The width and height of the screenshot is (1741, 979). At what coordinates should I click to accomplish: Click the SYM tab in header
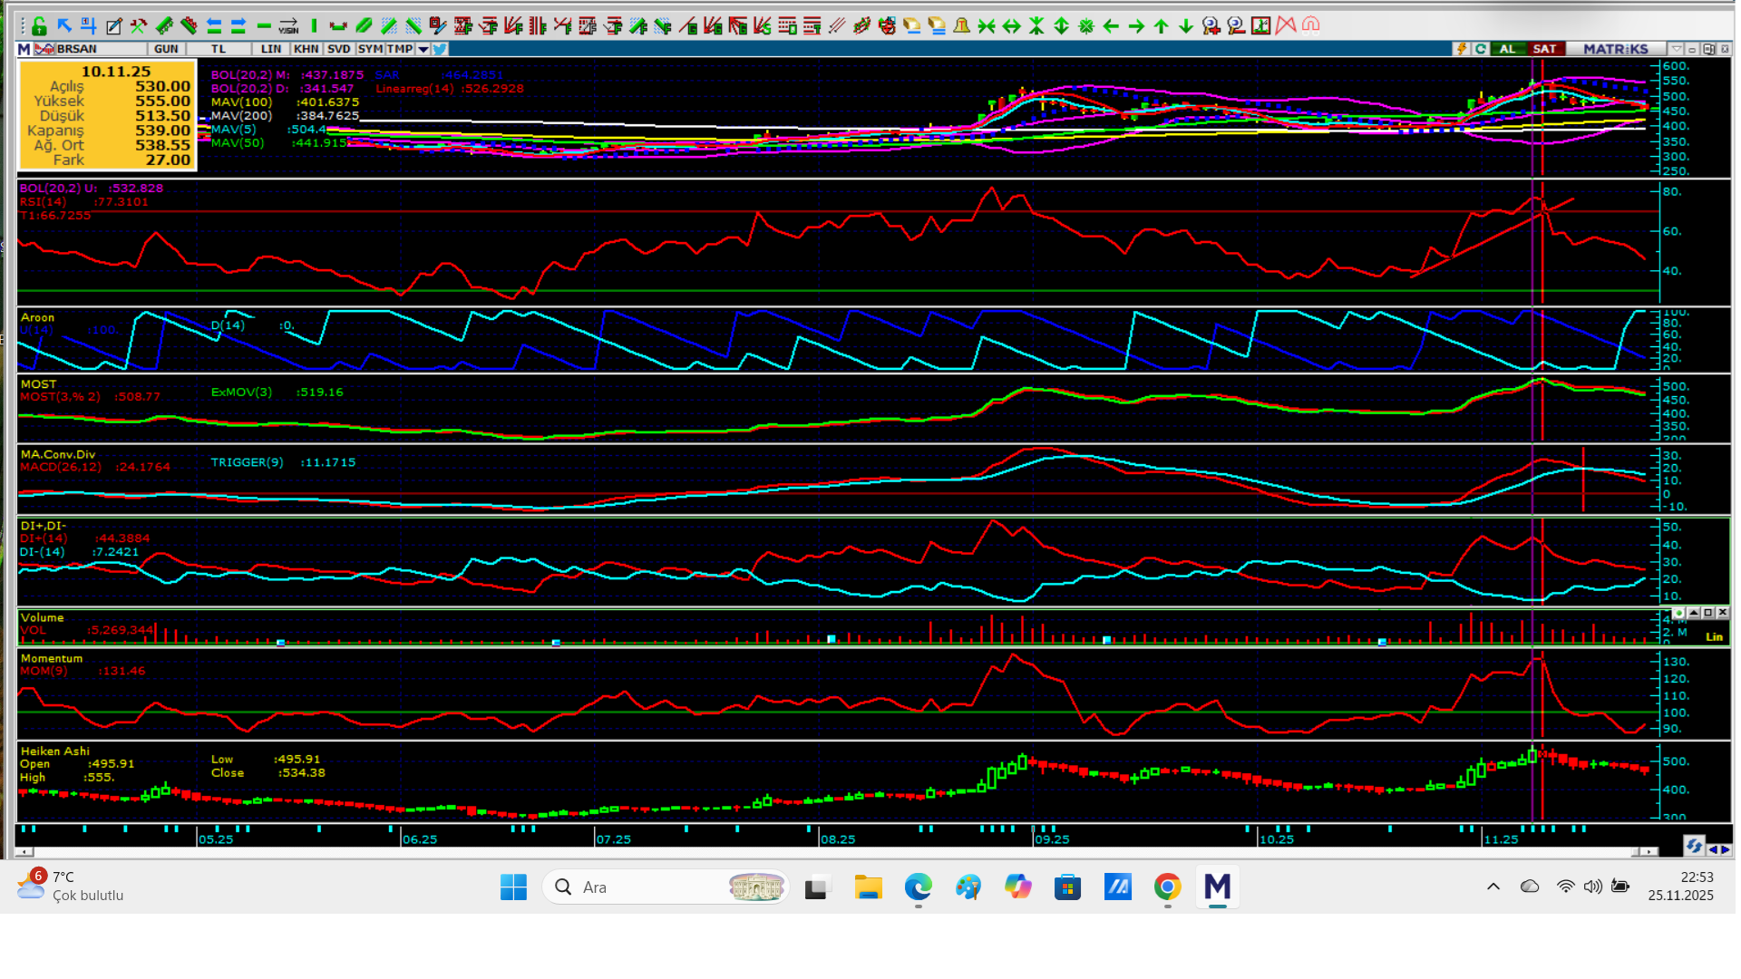(369, 49)
